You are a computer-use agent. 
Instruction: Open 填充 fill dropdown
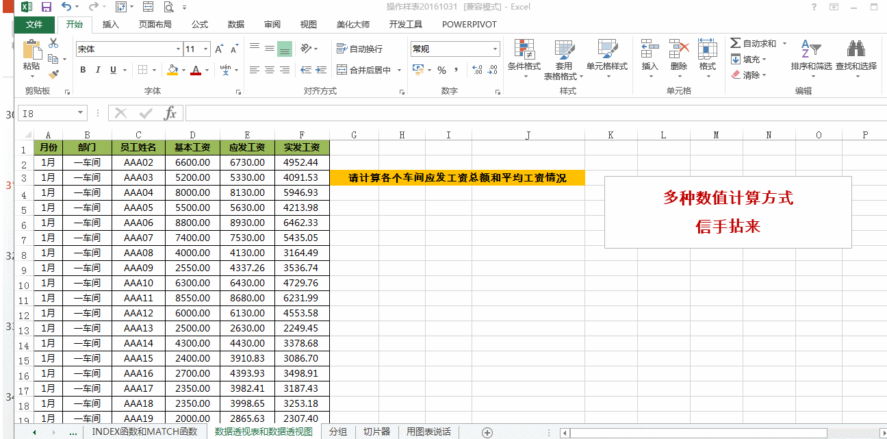click(747, 59)
